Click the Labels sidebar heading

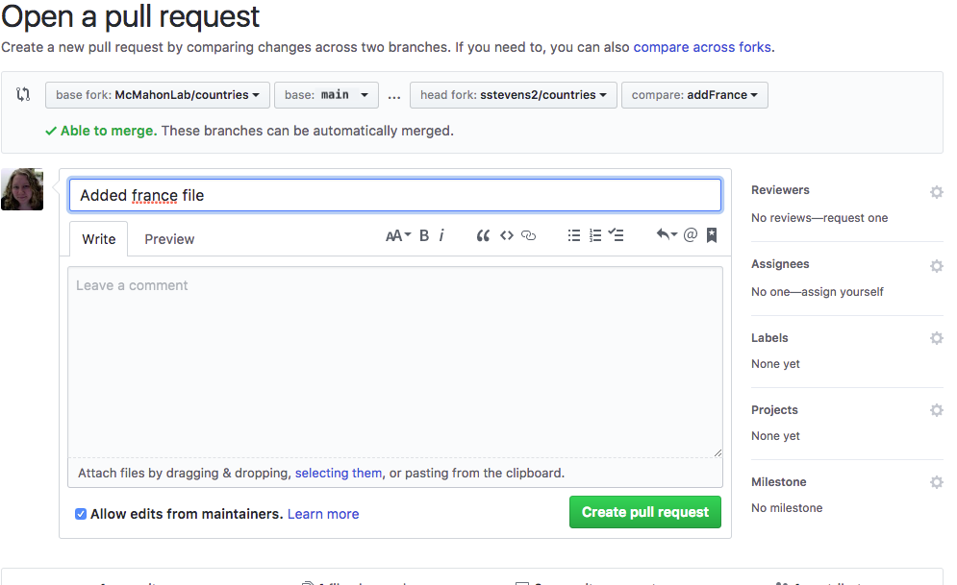pos(769,337)
